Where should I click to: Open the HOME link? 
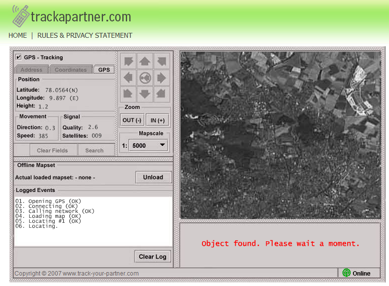(x=17, y=35)
